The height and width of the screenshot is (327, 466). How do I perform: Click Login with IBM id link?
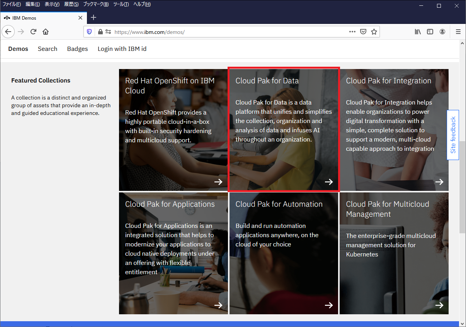coord(122,49)
